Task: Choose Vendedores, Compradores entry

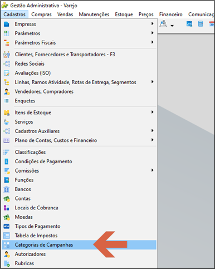Action: point(79,91)
